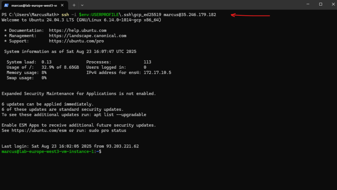Open a new terminal tab with plus

click(x=74, y=5)
